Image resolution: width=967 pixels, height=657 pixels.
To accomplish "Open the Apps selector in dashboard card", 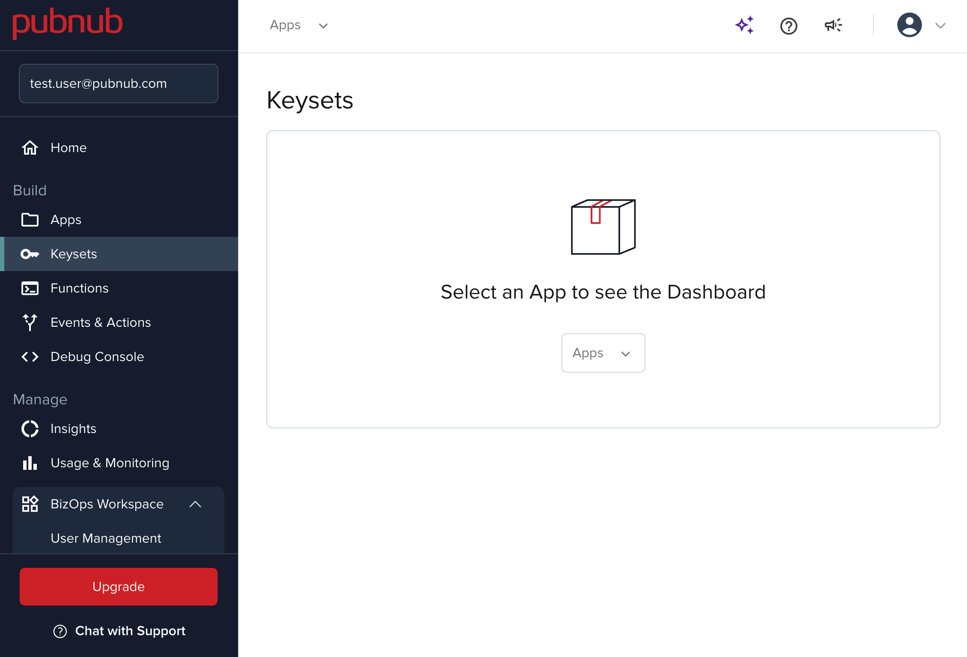I will click(603, 353).
